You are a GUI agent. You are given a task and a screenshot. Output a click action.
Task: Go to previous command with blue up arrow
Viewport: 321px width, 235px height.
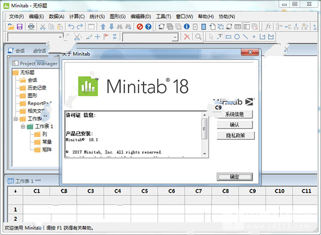click(103, 27)
